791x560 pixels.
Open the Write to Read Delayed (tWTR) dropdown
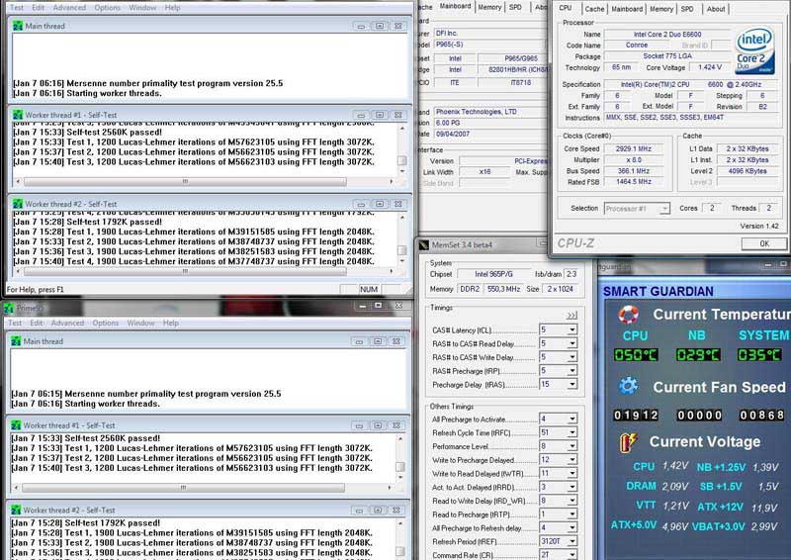tap(572, 474)
